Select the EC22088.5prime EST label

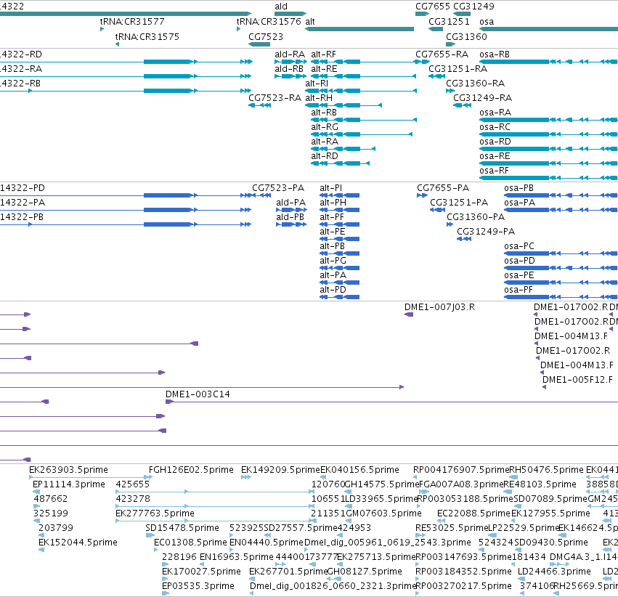(x=473, y=513)
